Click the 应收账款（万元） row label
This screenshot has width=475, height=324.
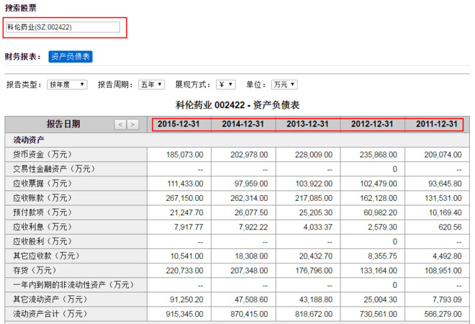click(42, 198)
